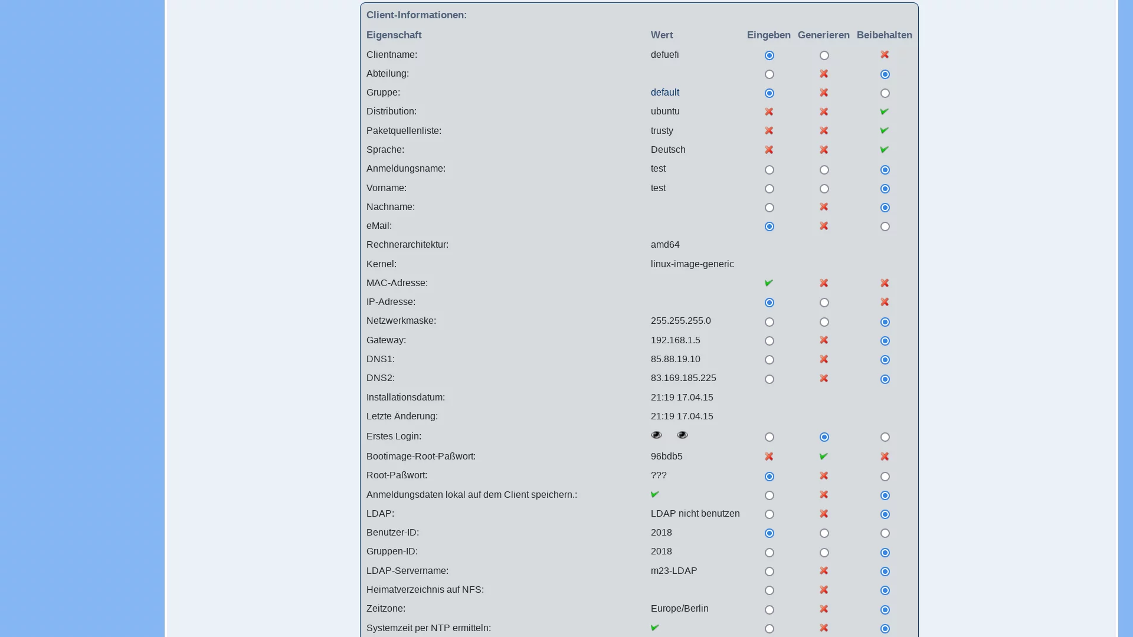Viewport: 1133px width, 637px height.
Task: Click green check in MAC-Adresse Eingeben column
Action: point(768,283)
